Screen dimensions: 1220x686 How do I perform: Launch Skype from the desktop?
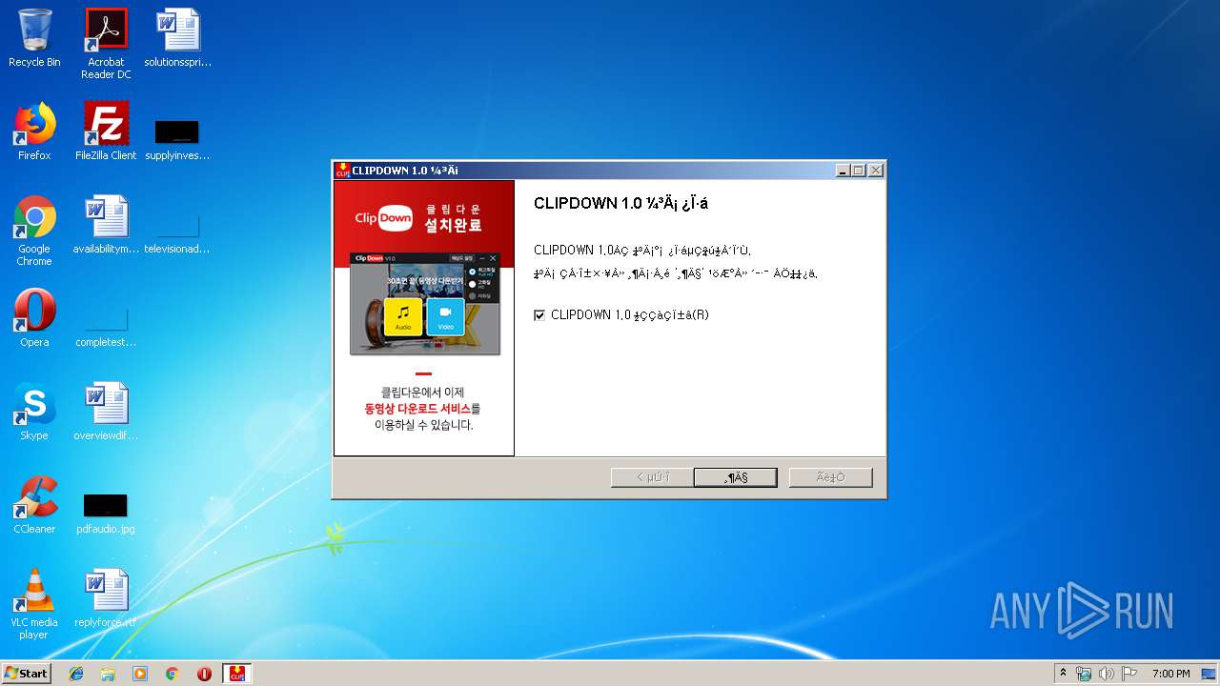coord(34,413)
